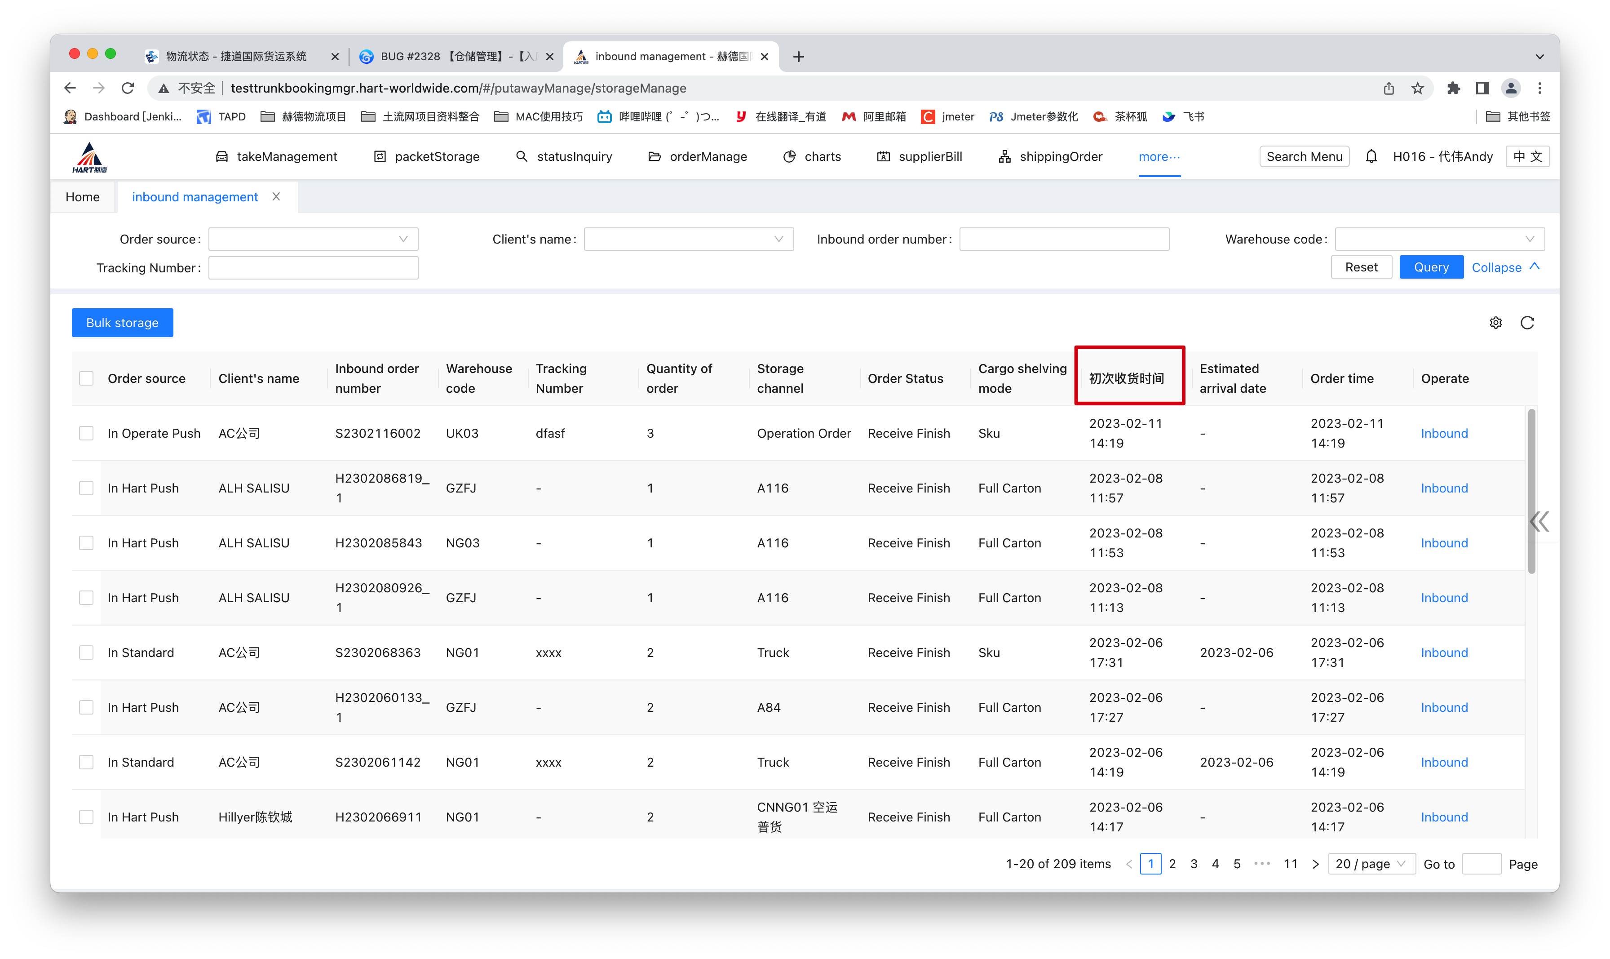Select the row checkbox for S2302116002
1610x959 pixels.
[86, 433]
